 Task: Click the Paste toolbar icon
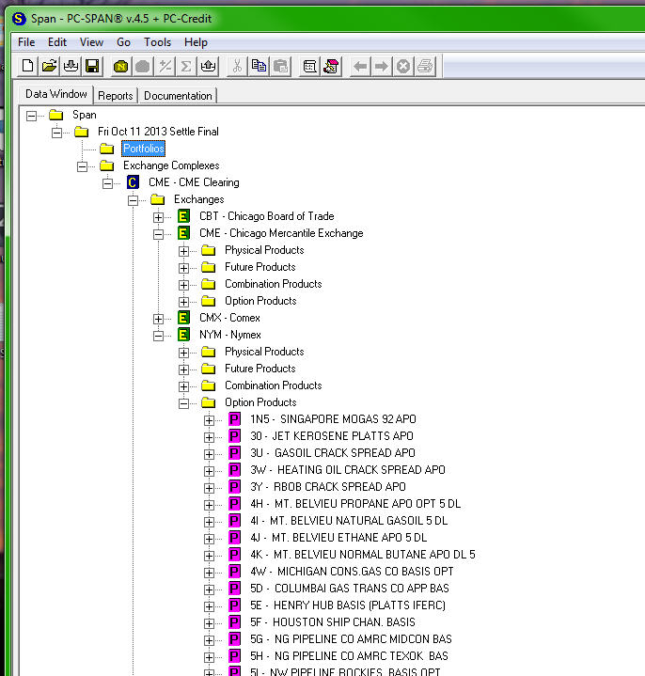[x=281, y=66]
